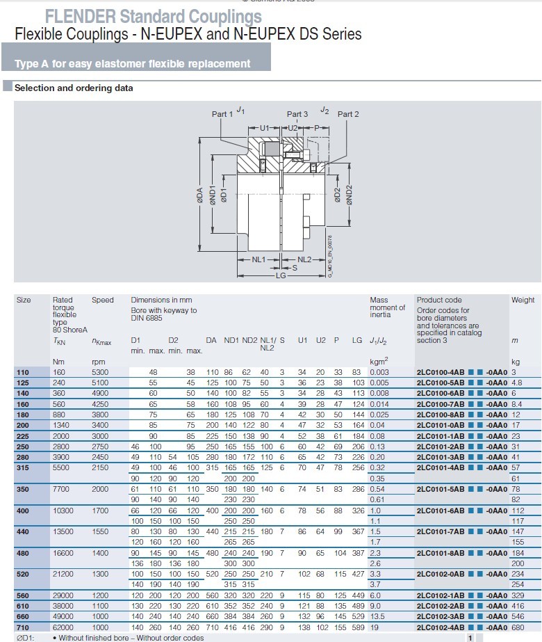
Task: Click the 'Part 2' label in diagram
Action: click(348, 114)
